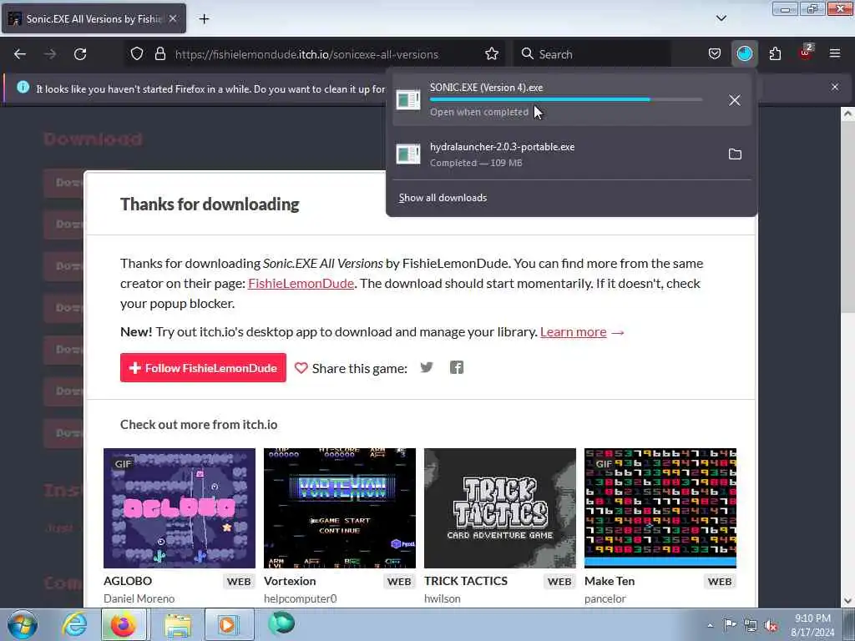Share this game on Twitter
Viewport: 855px width, 641px height.
click(427, 368)
